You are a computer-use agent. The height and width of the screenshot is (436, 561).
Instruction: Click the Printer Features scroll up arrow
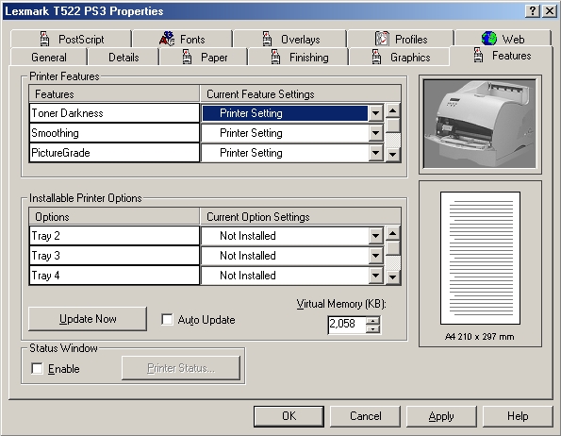pos(393,110)
